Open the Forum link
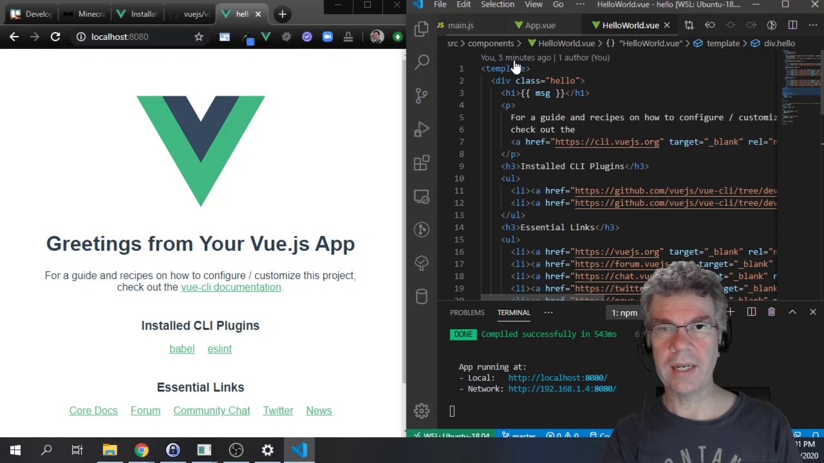This screenshot has width=824, height=463. 145,410
